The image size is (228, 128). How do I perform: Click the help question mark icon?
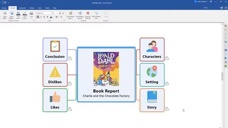(226, 8)
